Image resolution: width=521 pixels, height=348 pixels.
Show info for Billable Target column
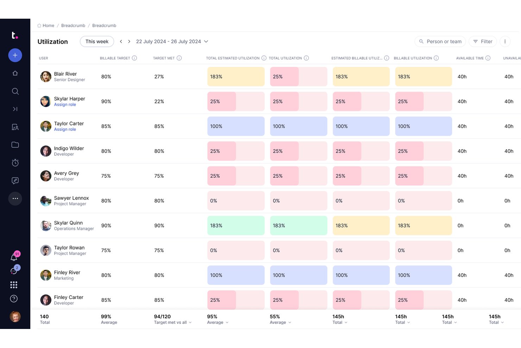click(134, 58)
